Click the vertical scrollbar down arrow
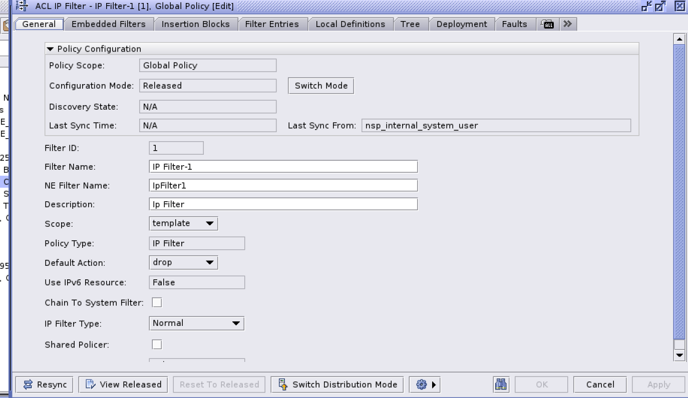 pyautogui.click(x=679, y=355)
